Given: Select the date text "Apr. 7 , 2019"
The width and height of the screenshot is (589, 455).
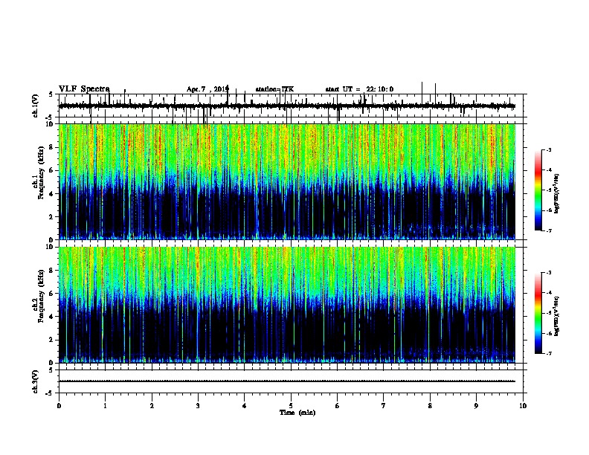Looking at the screenshot, I should coord(207,89).
